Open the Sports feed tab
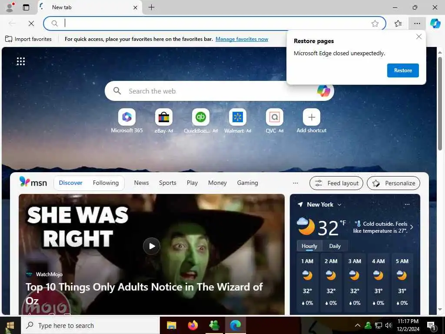The image size is (445, 334). [x=167, y=183]
